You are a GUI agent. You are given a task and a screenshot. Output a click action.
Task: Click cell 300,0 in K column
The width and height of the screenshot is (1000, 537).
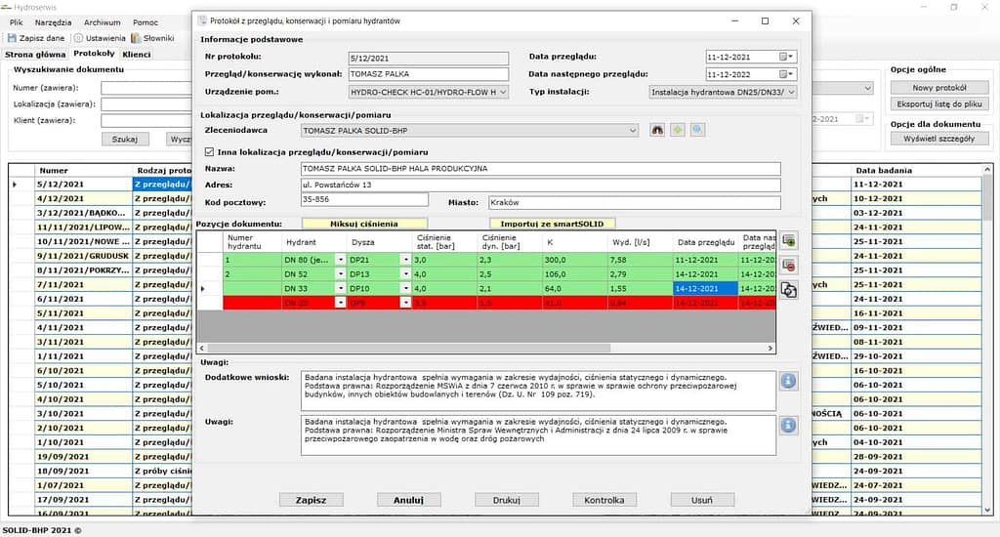(x=574, y=261)
